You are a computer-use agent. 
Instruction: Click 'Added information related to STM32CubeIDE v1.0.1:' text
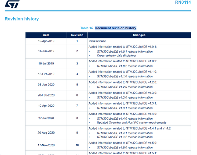pos(123,47)
